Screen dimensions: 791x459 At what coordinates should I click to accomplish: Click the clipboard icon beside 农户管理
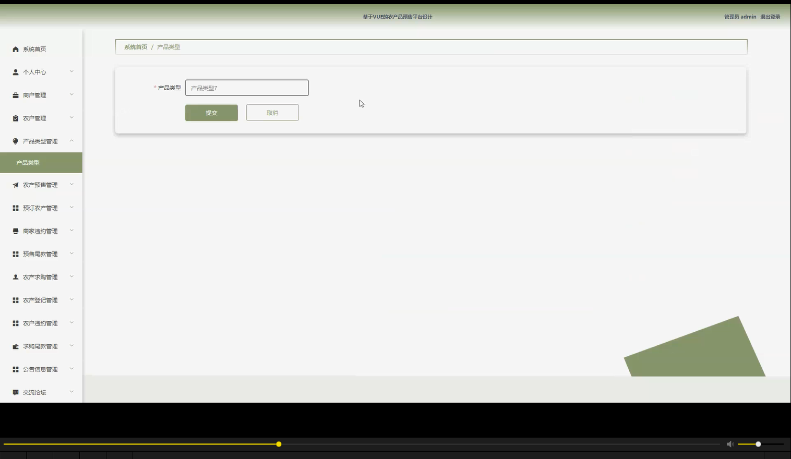pos(16,118)
